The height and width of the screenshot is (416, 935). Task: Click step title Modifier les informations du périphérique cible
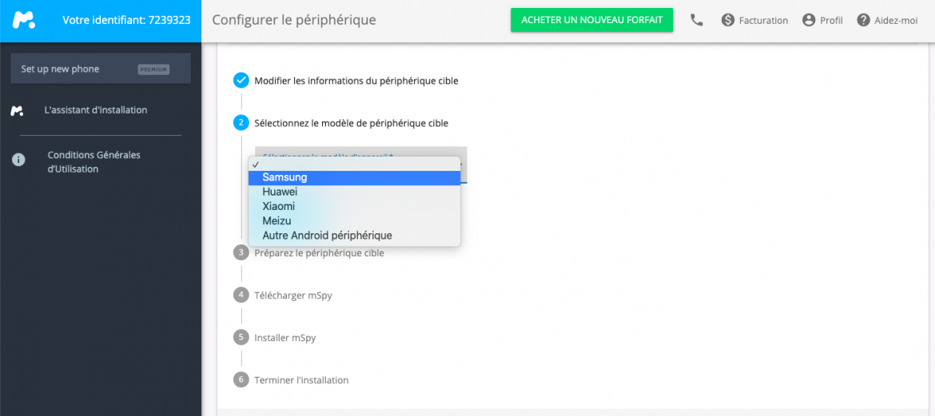point(356,81)
